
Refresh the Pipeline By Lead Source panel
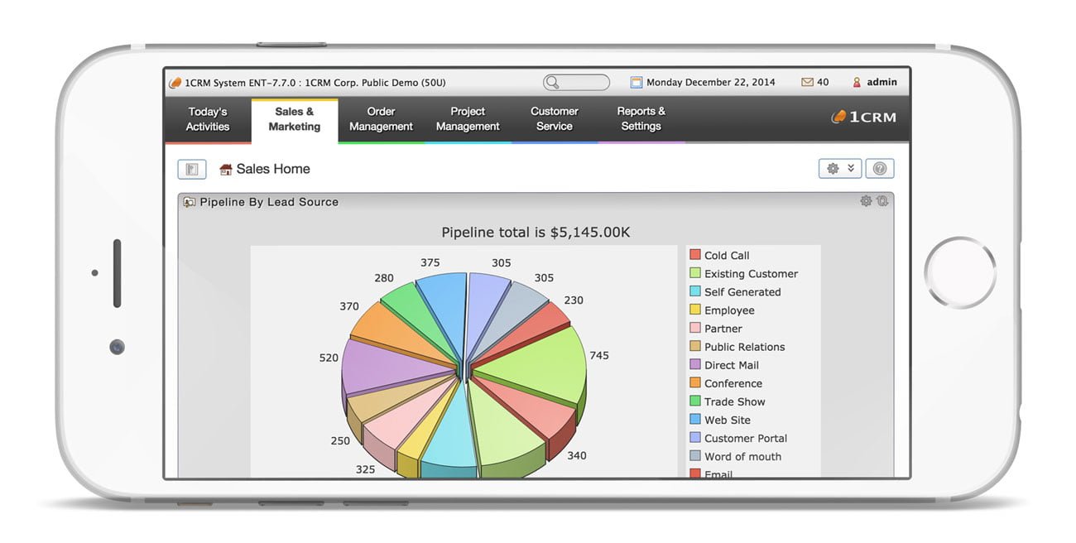[x=882, y=201]
